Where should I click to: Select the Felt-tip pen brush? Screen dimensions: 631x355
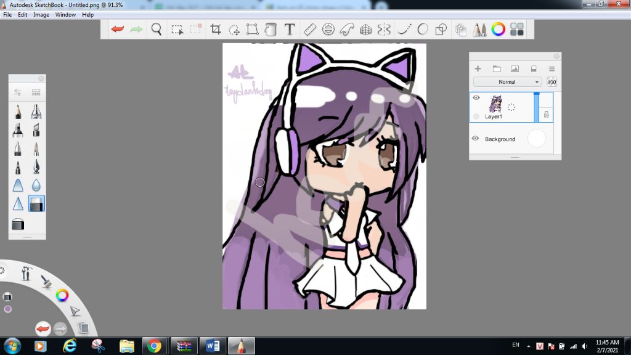18,167
